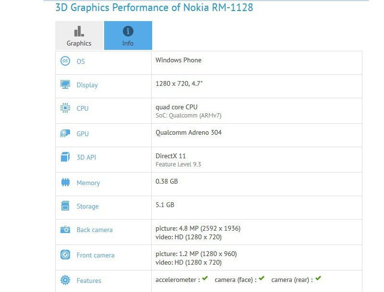
Task: Click the Qualcomm Adreno 304 text
Action: pos(189,132)
